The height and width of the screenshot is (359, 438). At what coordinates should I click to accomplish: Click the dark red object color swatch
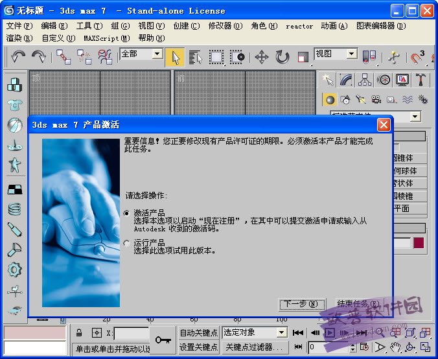pyautogui.click(x=419, y=243)
